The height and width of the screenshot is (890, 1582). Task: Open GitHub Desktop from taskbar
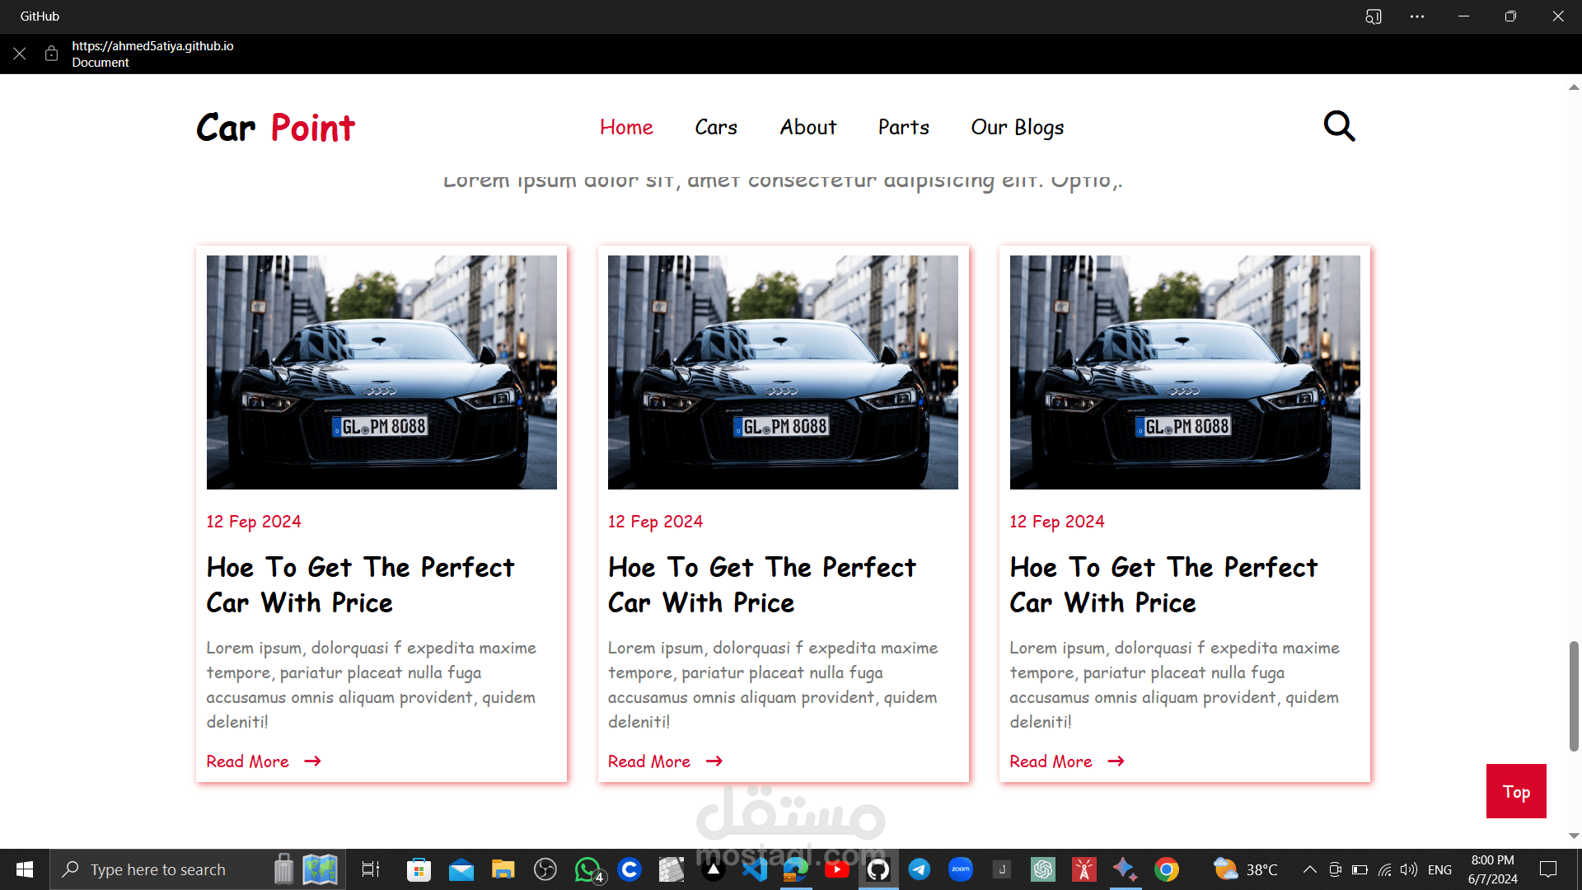[878, 869]
